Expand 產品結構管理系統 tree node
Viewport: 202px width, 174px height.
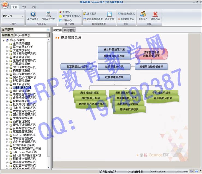7,61
